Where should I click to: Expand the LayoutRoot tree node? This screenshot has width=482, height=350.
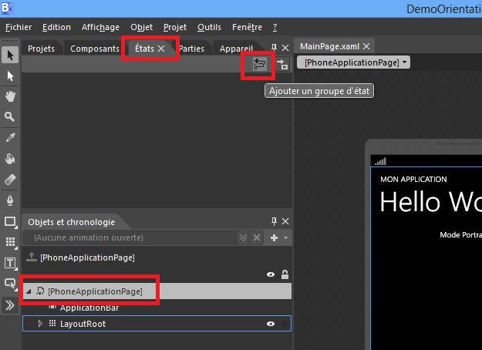coord(41,325)
